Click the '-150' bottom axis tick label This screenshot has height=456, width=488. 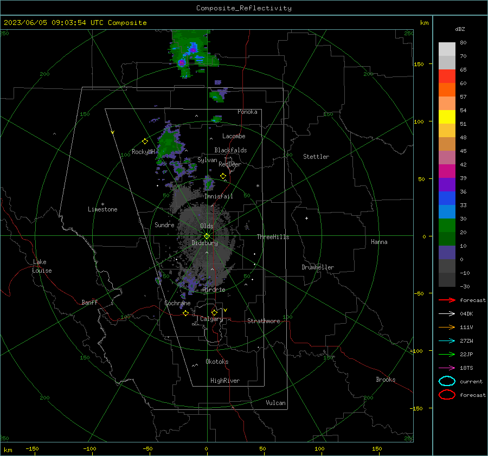coord(32,449)
